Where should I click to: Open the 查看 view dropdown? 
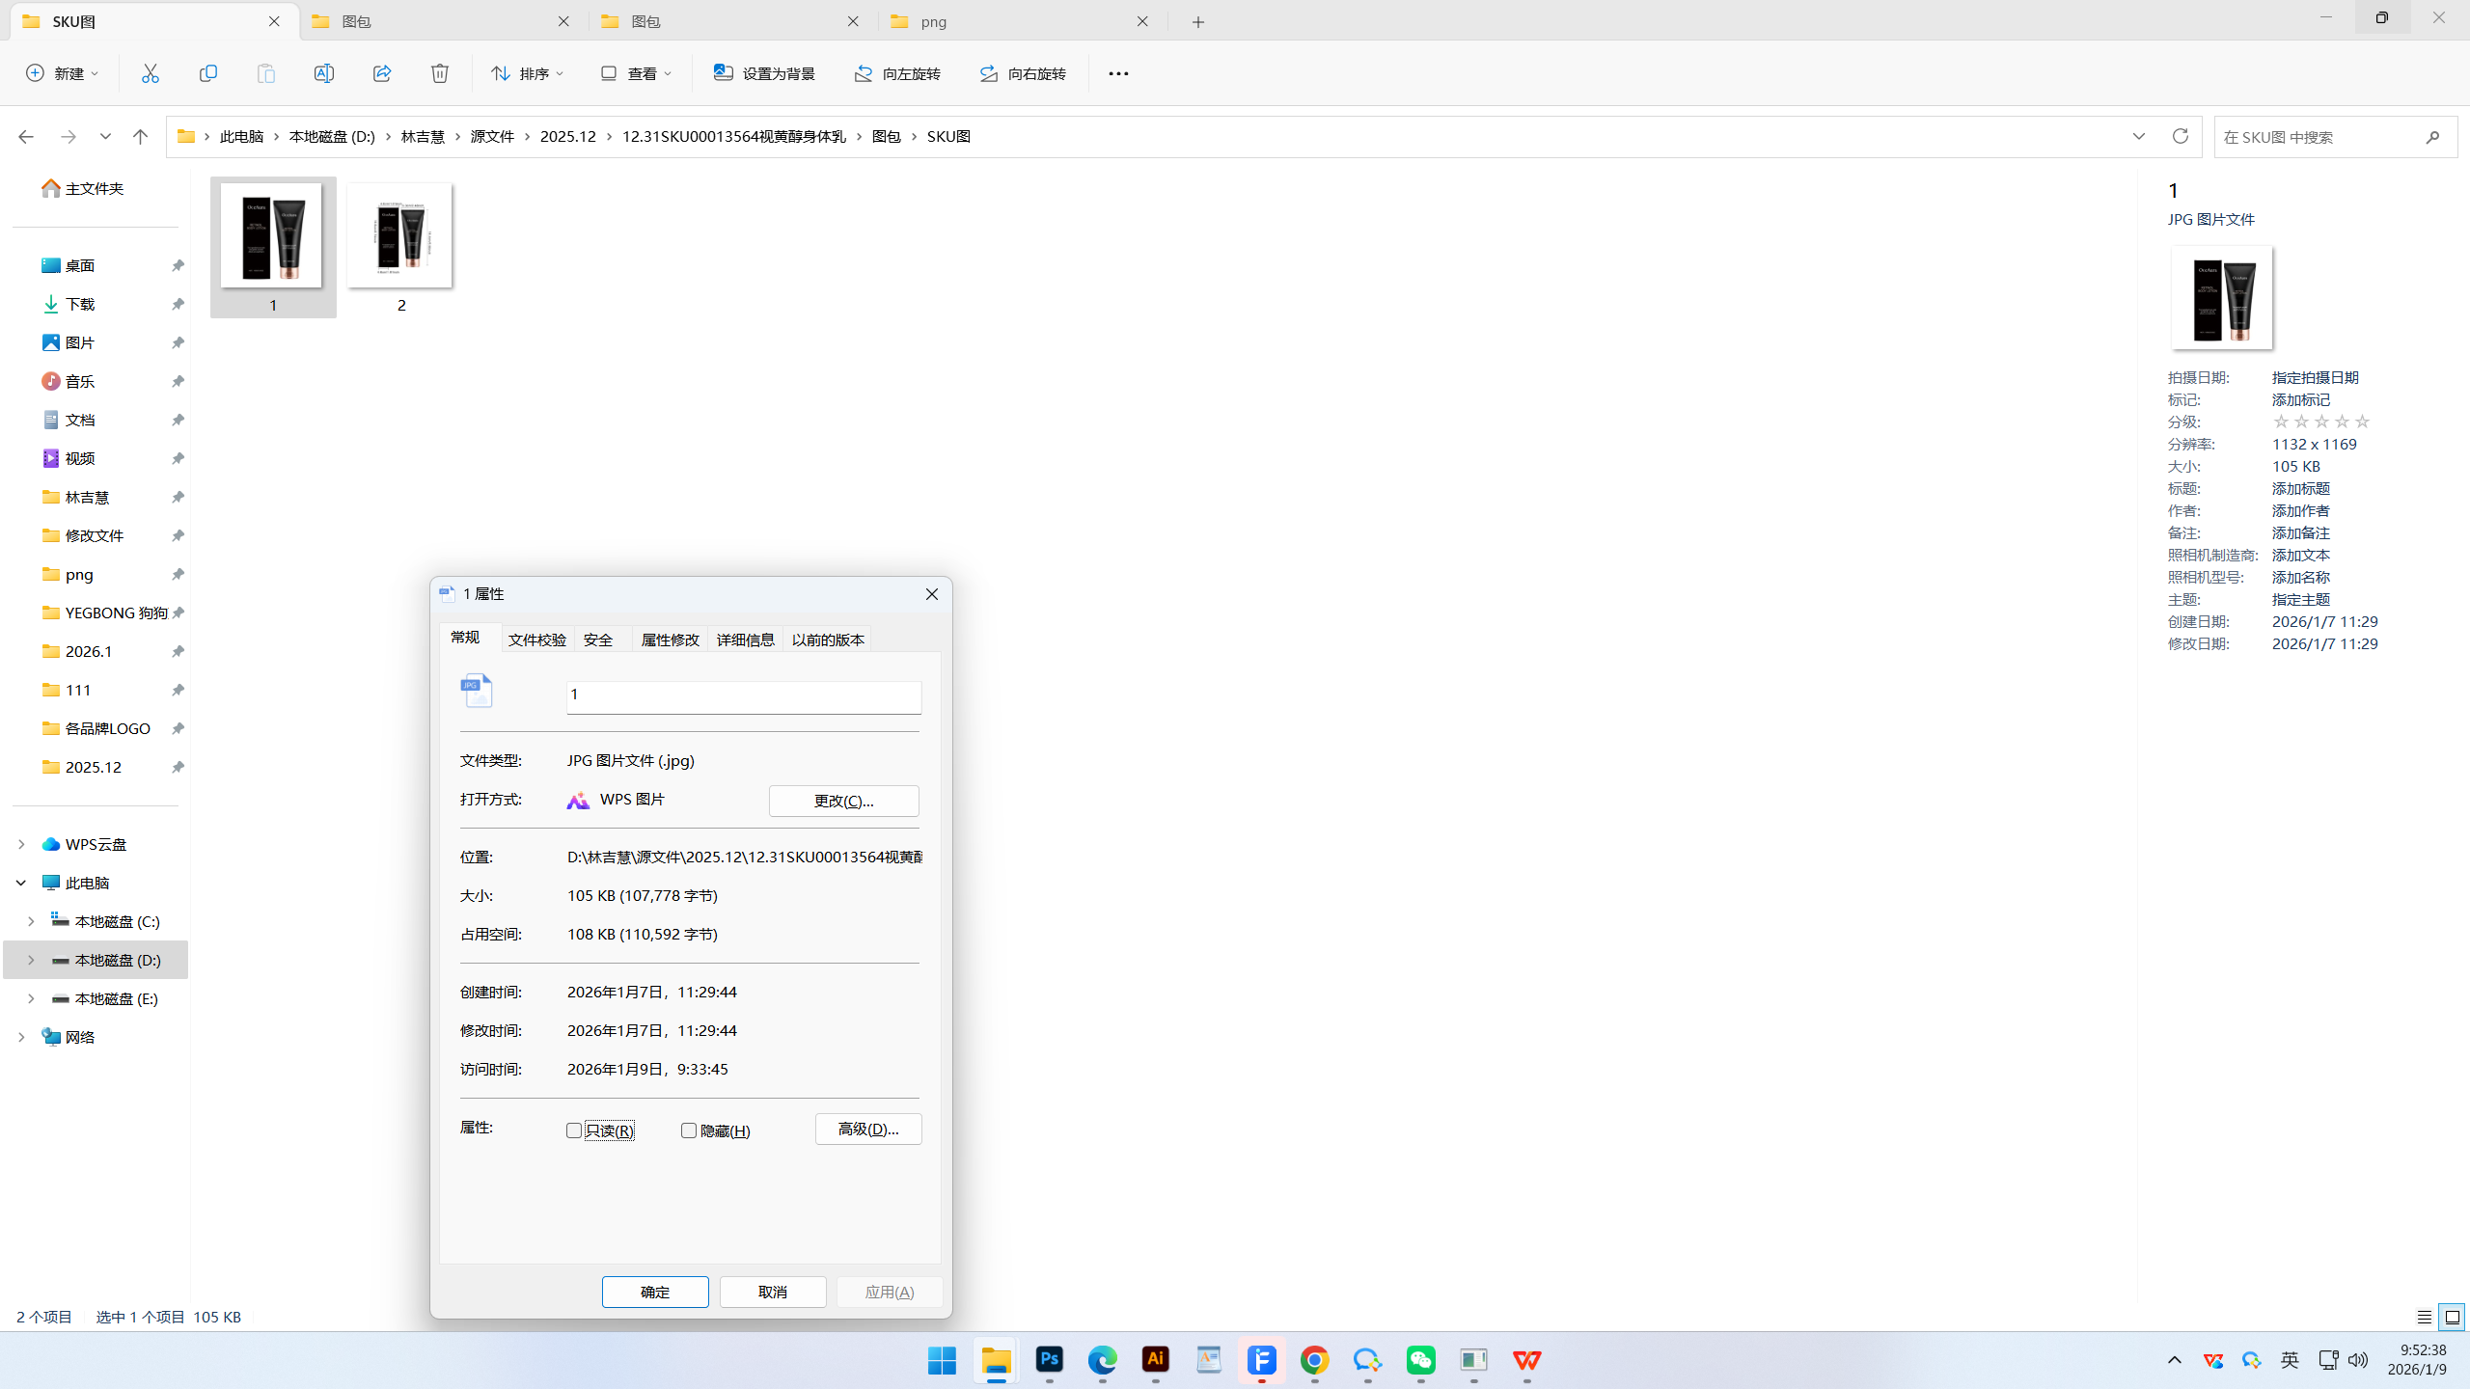point(636,73)
